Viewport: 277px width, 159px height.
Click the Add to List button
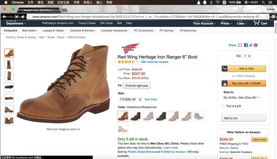point(243,118)
